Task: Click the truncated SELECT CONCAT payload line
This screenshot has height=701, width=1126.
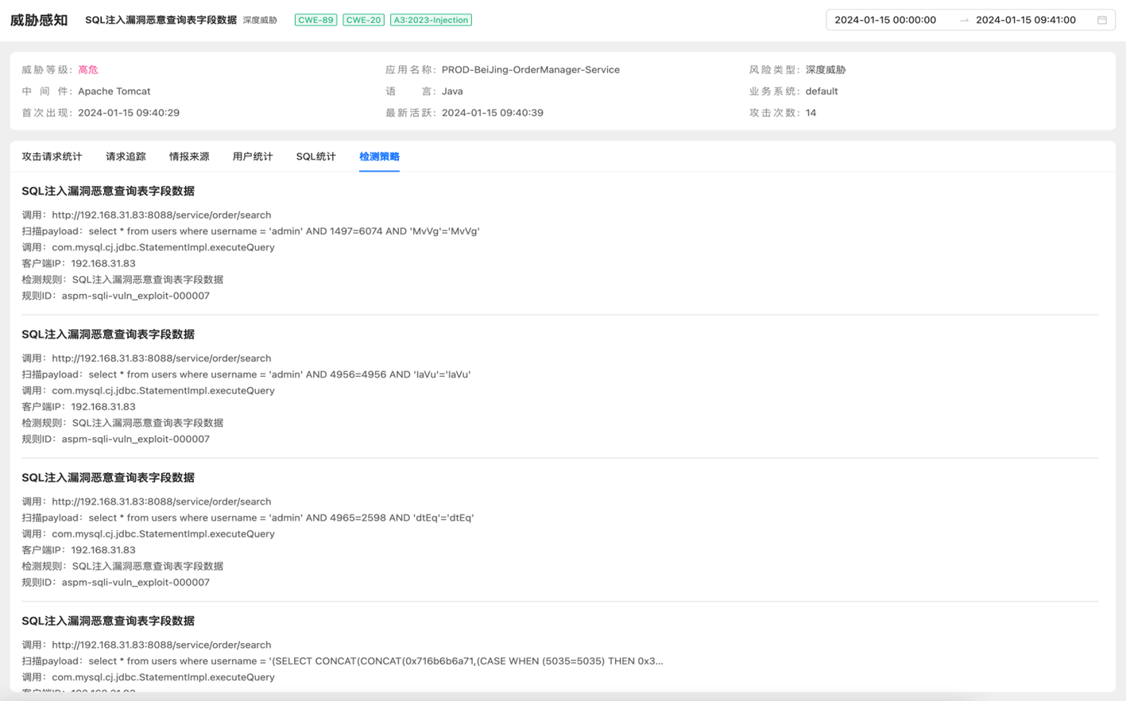Action: click(x=375, y=661)
